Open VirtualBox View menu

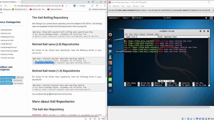[123, 6]
